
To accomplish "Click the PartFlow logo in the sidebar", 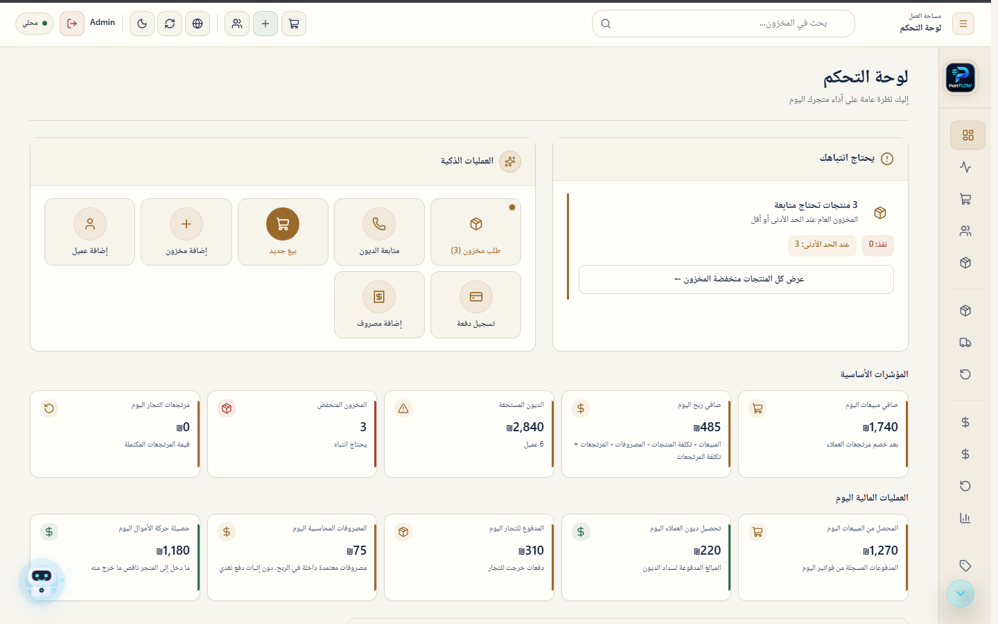I will point(961,77).
